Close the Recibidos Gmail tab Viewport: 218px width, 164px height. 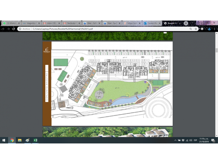[79, 23]
